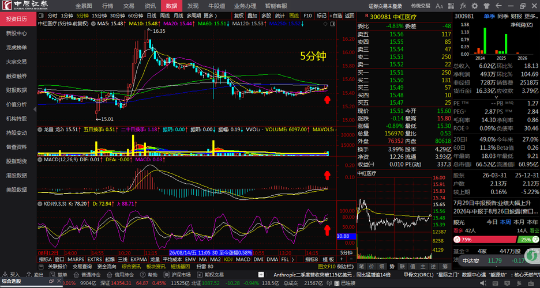Collapse left sidebar with the triangle handle
This screenshot has width=540, height=288.
point(35,109)
